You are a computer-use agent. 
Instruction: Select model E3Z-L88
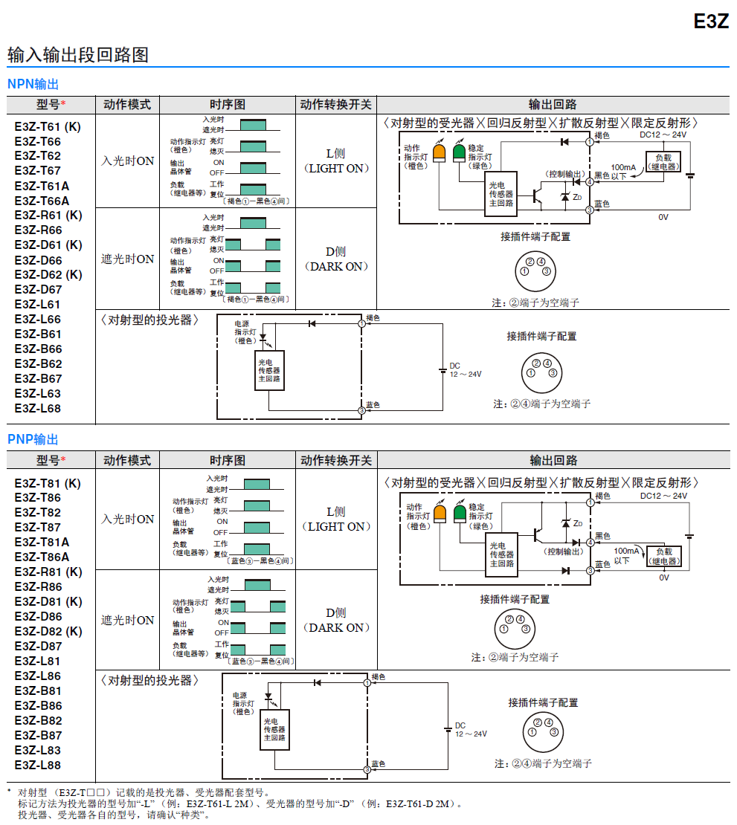(38, 765)
